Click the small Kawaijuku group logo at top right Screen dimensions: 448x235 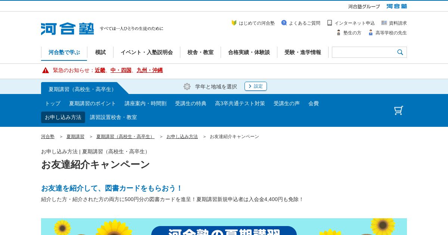click(396, 6)
